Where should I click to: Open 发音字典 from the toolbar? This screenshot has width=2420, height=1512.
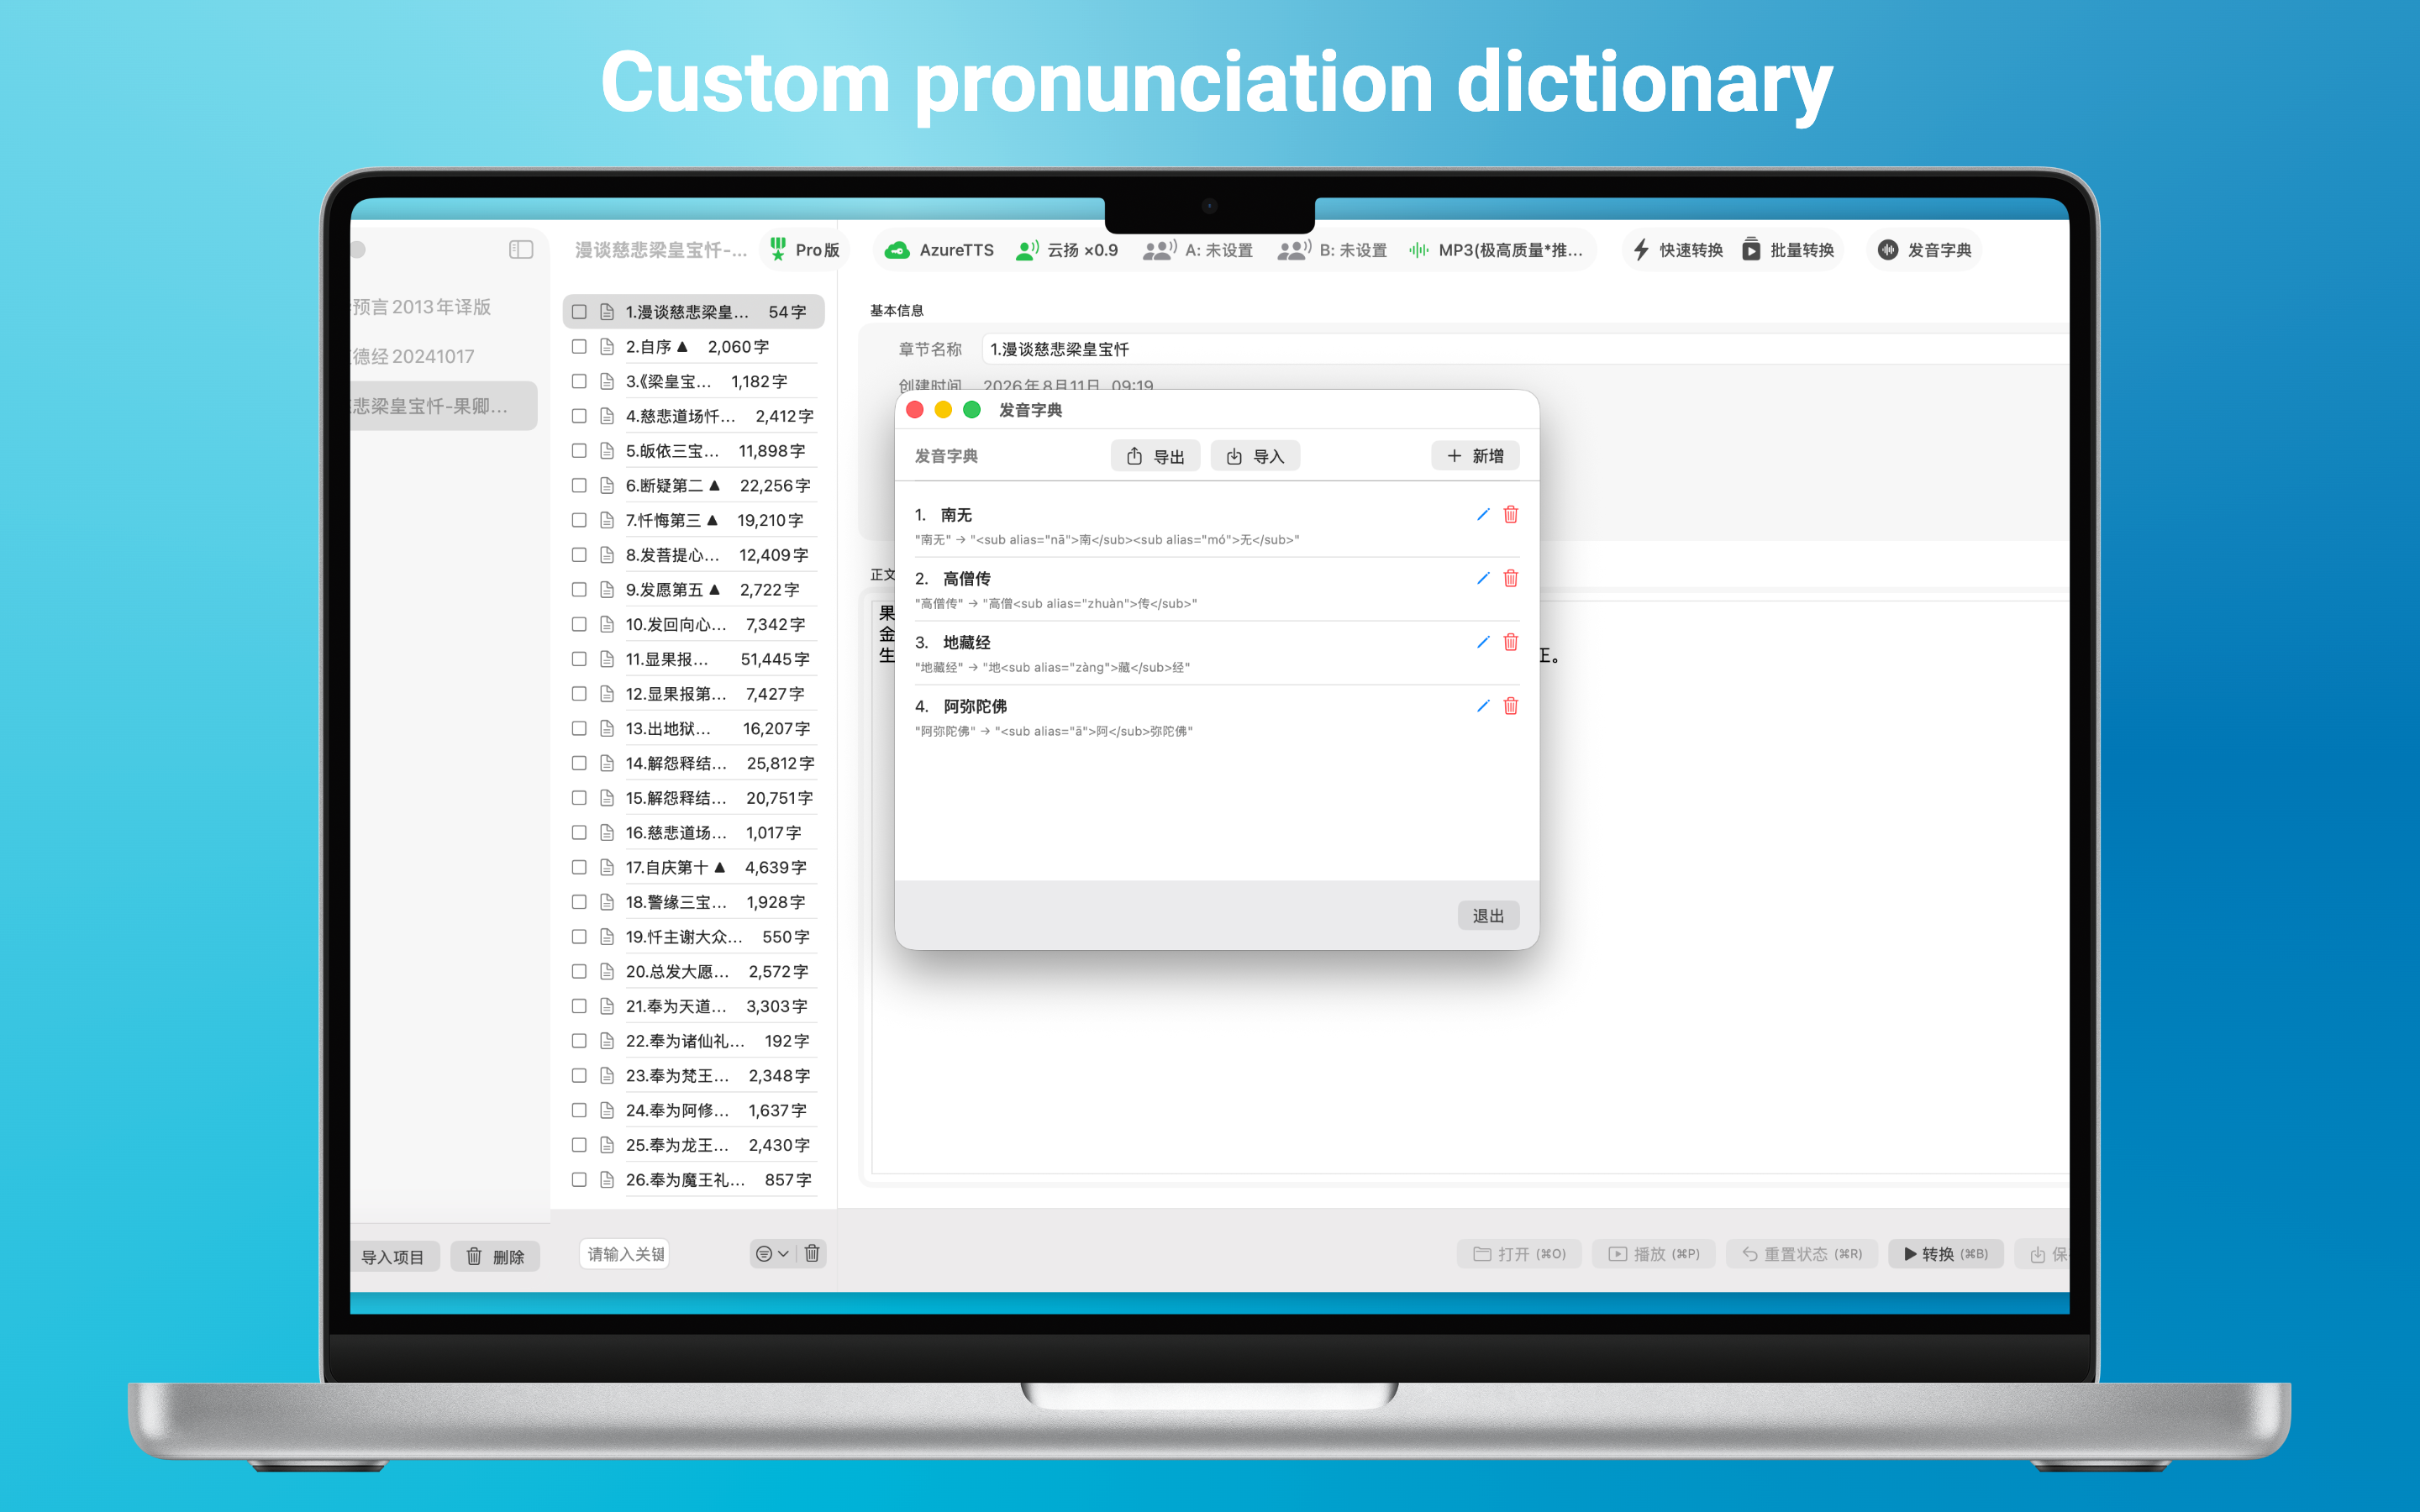1925,250
